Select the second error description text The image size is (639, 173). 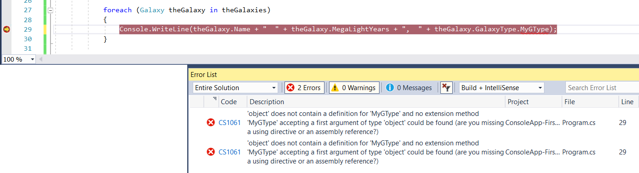click(x=376, y=152)
